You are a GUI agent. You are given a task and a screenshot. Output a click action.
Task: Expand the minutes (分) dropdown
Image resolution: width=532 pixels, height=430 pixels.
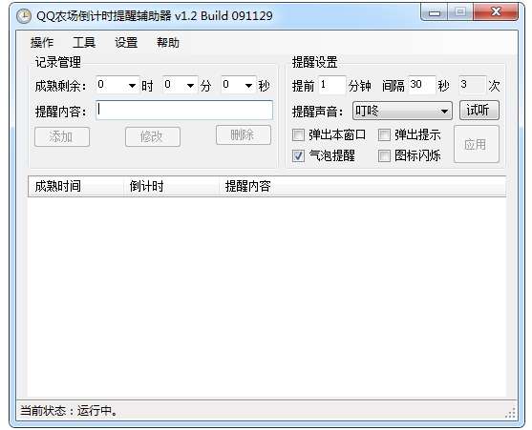[x=190, y=85]
